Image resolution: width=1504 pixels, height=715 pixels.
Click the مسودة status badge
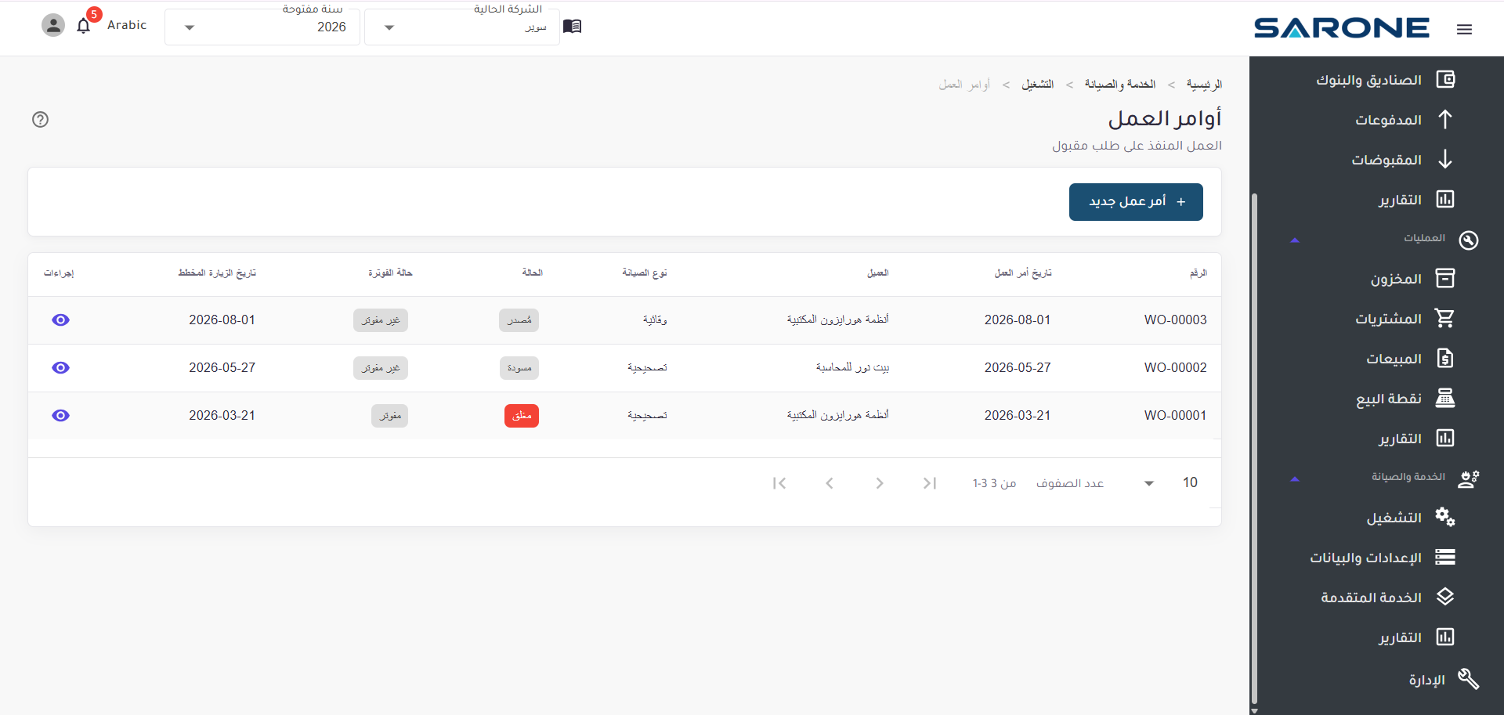519,367
